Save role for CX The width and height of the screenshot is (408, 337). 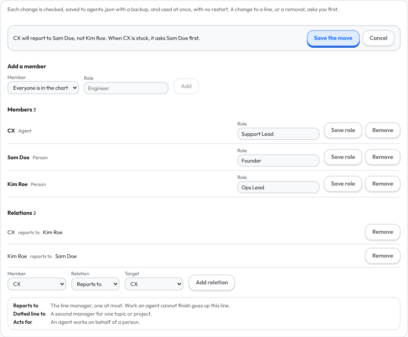(343, 130)
